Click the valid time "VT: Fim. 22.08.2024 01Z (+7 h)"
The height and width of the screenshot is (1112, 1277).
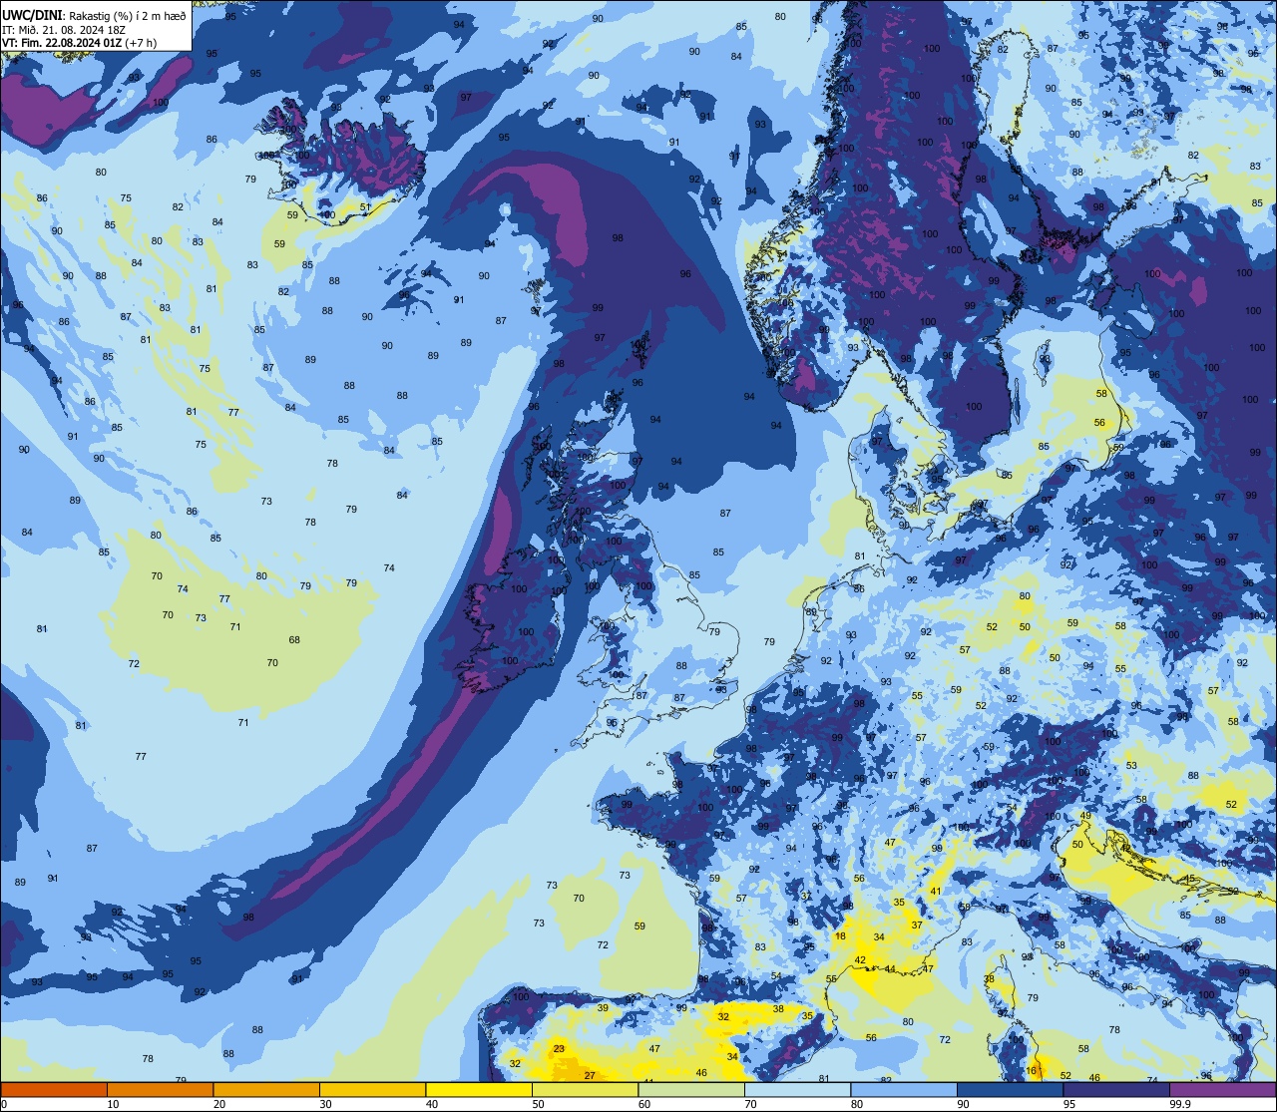click(x=79, y=43)
